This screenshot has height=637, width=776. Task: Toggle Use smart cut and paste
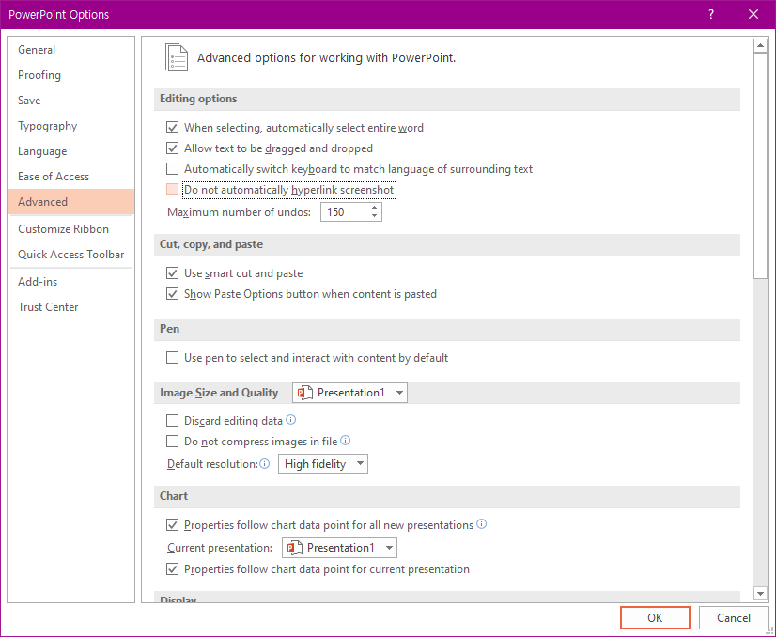pyautogui.click(x=172, y=273)
